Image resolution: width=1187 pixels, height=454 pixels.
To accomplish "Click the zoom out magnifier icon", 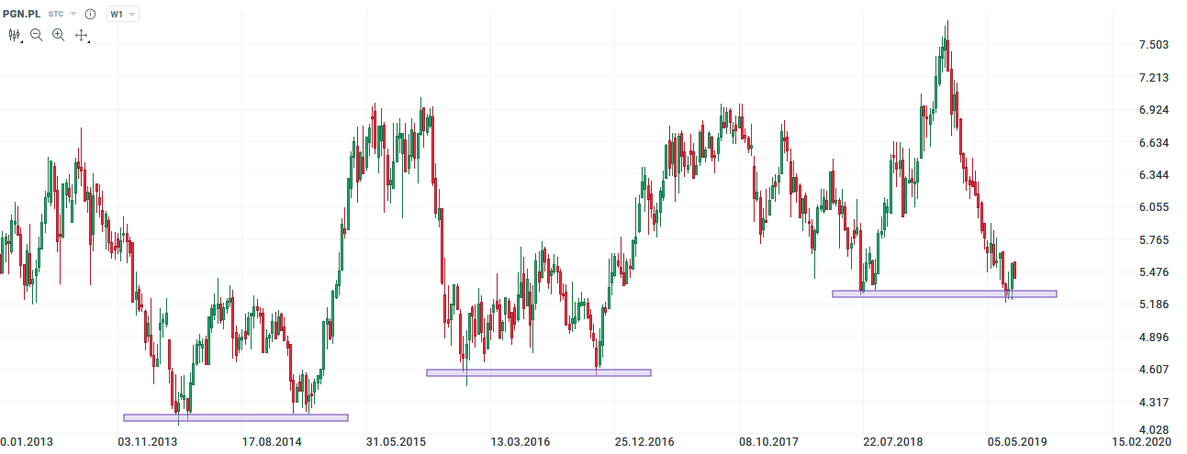I will click(x=37, y=35).
